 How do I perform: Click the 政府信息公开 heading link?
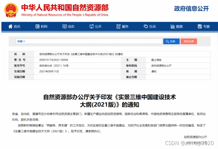(x=191, y=8)
